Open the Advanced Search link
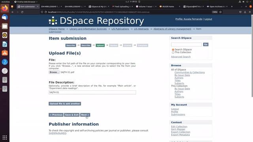The image size is (253, 142). [x=181, y=57]
